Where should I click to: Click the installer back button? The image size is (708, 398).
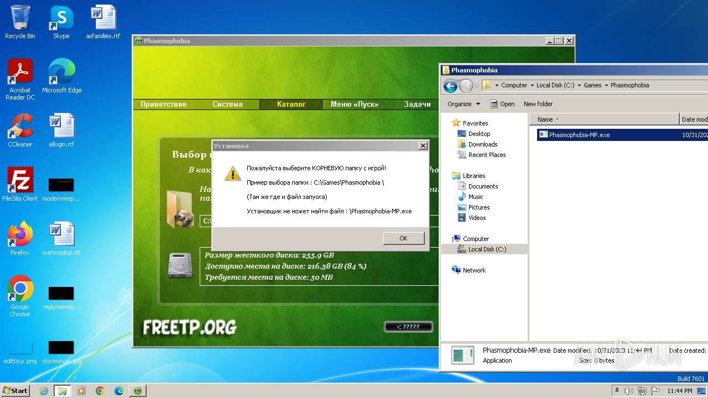[408, 327]
